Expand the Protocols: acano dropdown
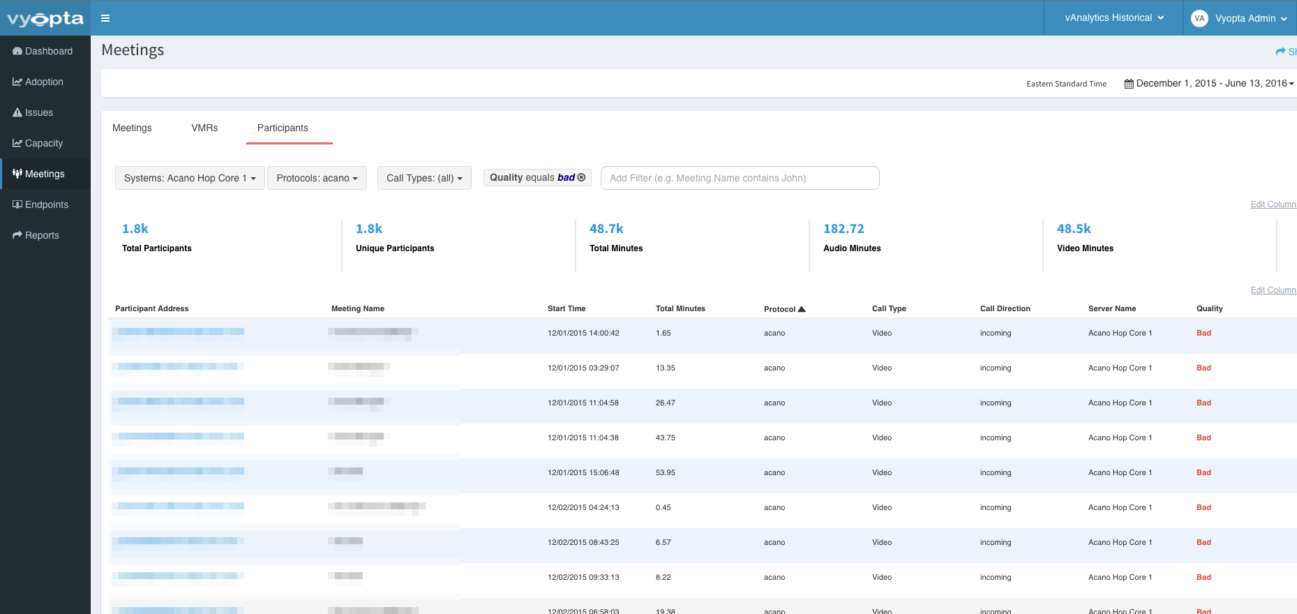This screenshot has width=1297, height=614. pos(317,178)
